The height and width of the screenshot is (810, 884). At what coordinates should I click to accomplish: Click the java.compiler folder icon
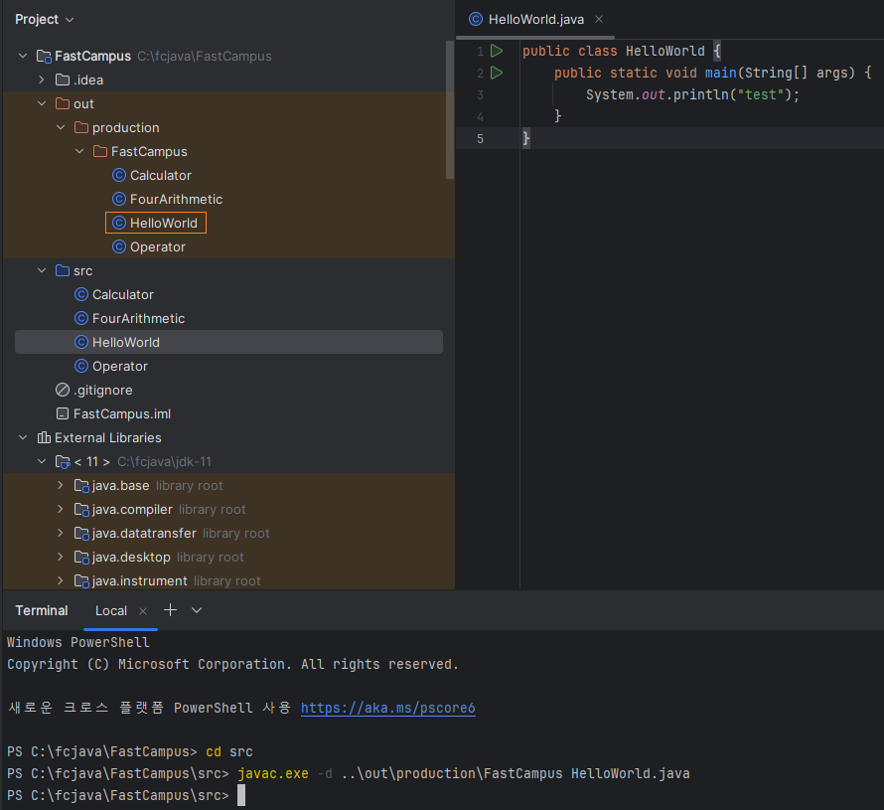pos(81,509)
